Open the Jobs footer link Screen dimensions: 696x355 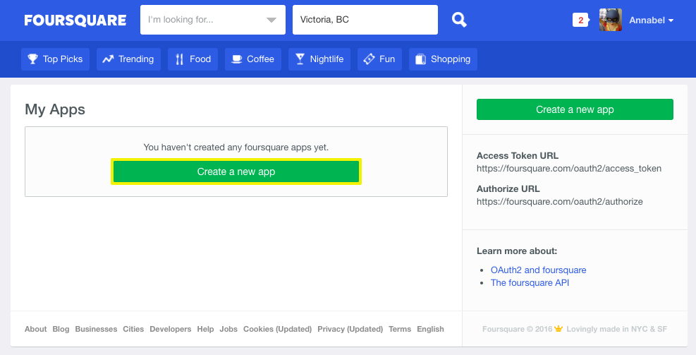[228, 329]
